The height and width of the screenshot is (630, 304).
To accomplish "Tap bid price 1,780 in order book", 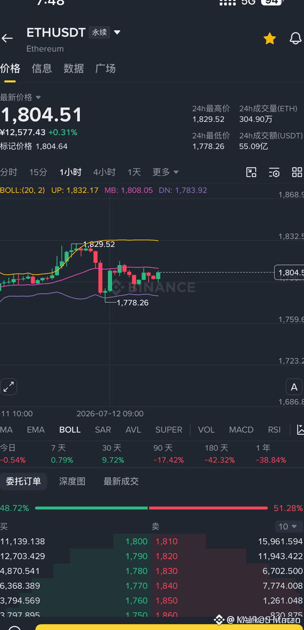I will tap(136, 571).
